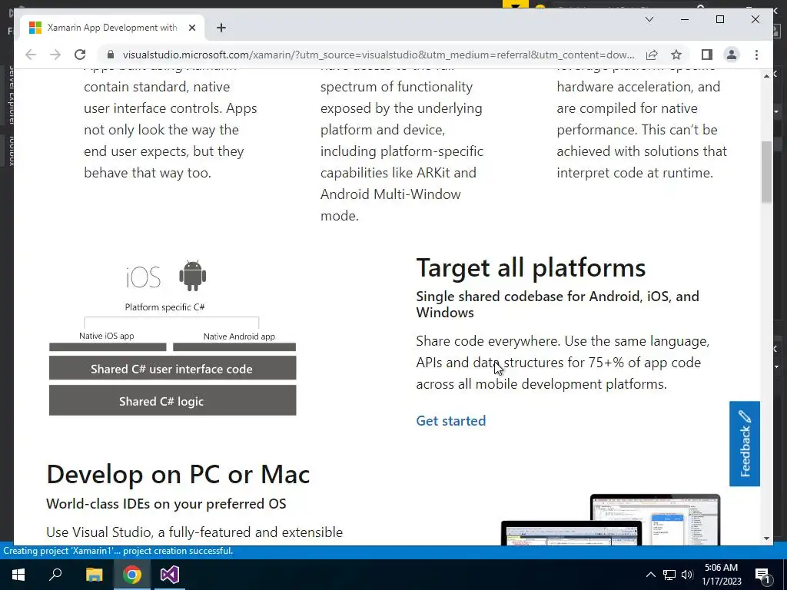The image size is (787, 590).
Task: Click the 'Native Android app' label
Action: point(239,336)
